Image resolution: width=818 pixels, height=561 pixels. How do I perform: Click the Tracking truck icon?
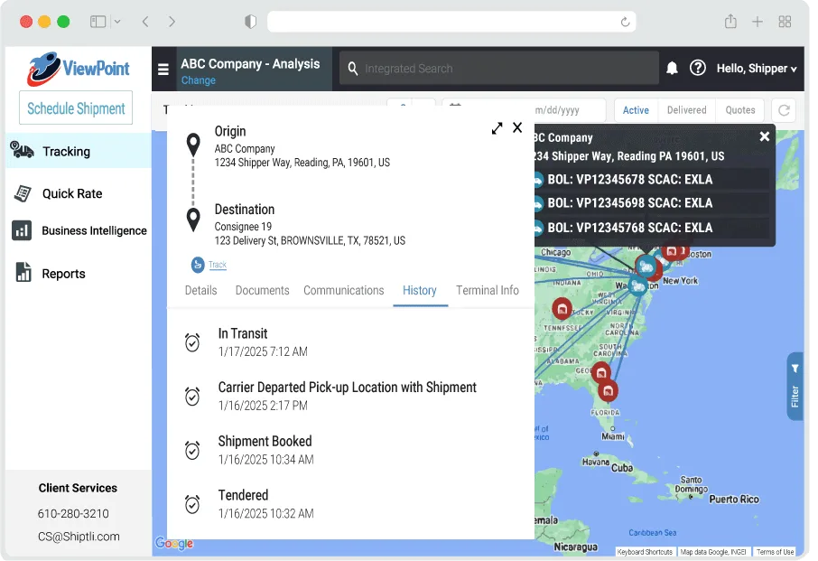22,150
